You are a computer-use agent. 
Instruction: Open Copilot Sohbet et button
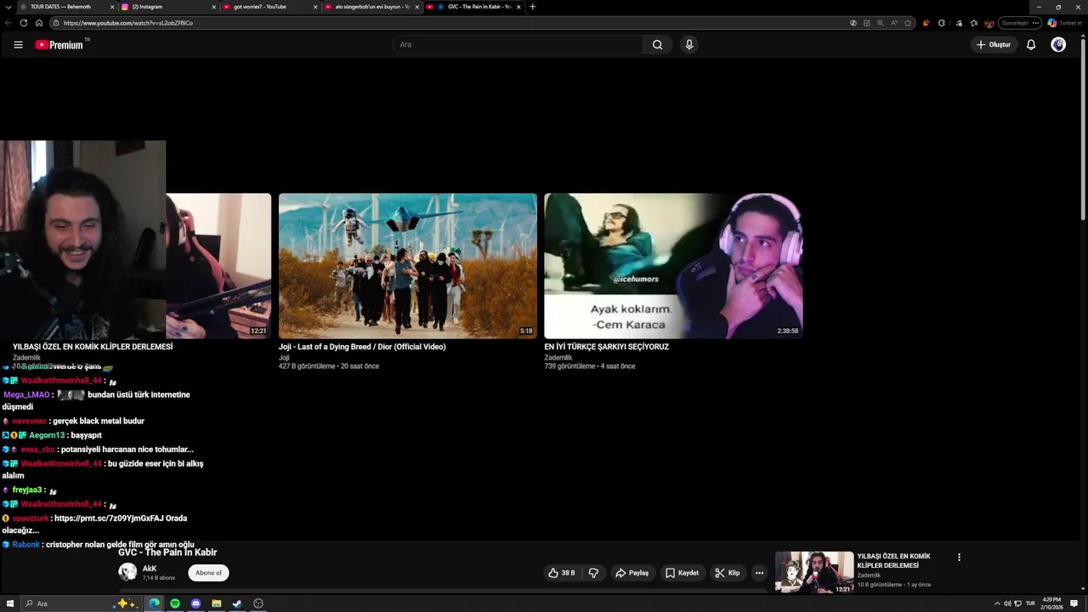click(x=1065, y=23)
